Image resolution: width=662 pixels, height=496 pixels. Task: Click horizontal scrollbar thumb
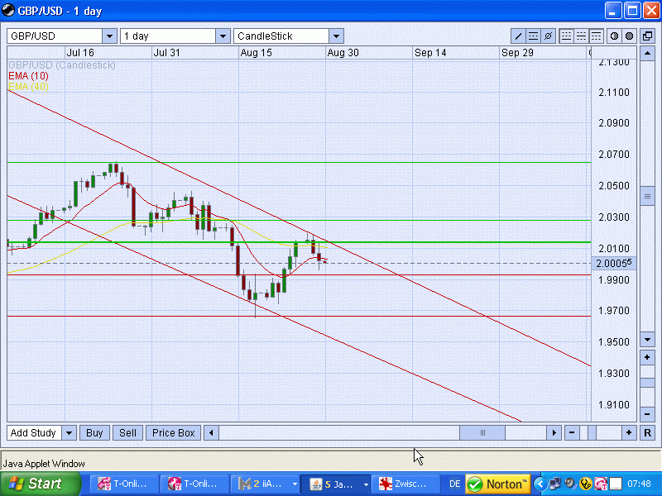click(x=482, y=432)
